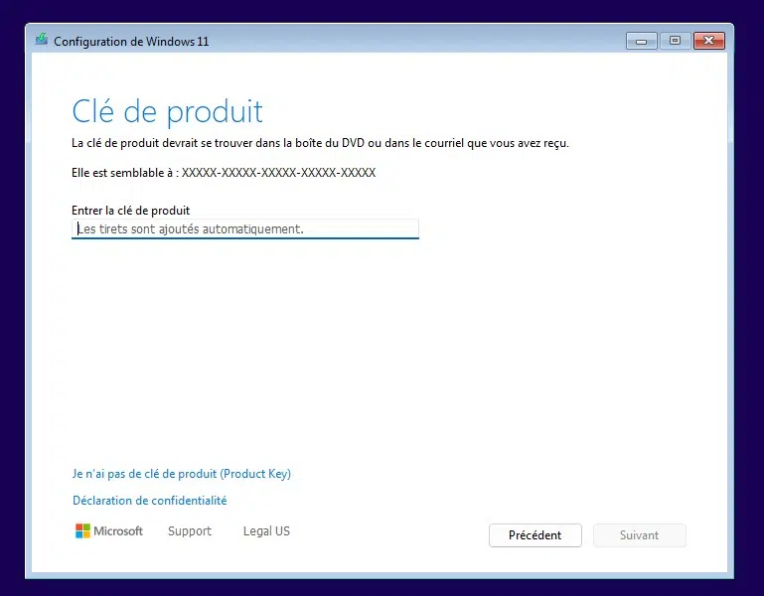Click the "Configuration de Windows 11" window title
Viewport: 764px width, 596px height.
(x=131, y=42)
